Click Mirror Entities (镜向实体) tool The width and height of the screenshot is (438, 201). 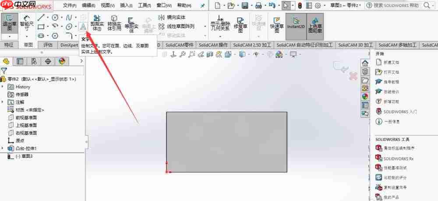[172, 18]
